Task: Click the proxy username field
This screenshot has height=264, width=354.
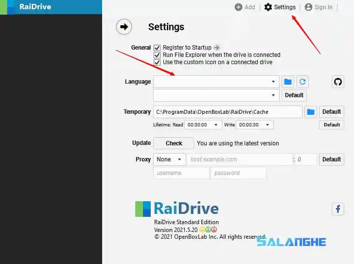Action: point(181,173)
